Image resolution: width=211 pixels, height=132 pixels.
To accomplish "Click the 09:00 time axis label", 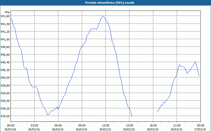I will (82, 126).
